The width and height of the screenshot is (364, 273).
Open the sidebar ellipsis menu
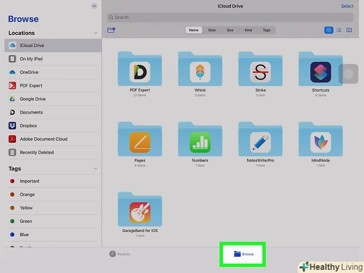tap(94, 6)
